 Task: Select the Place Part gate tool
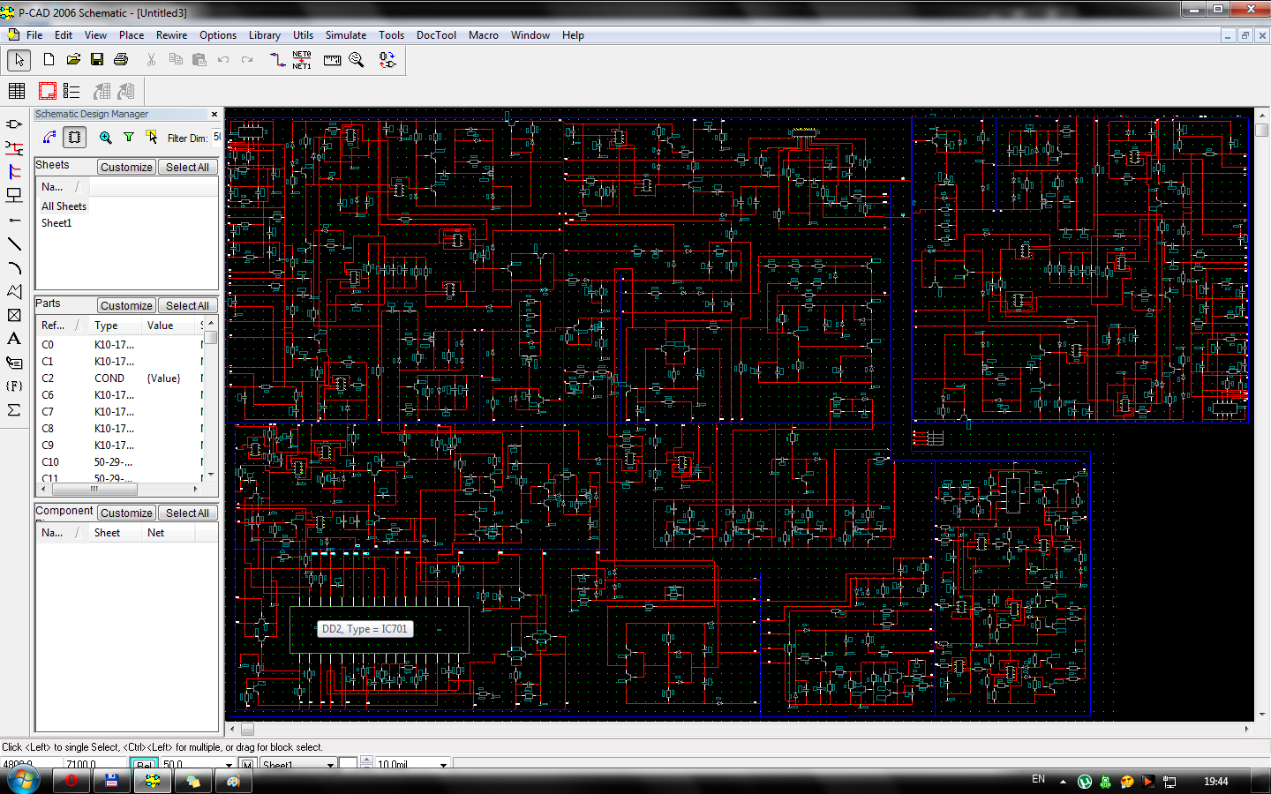coord(14,124)
